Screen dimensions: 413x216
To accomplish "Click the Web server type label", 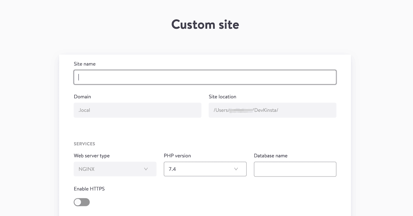I will (92, 156).
